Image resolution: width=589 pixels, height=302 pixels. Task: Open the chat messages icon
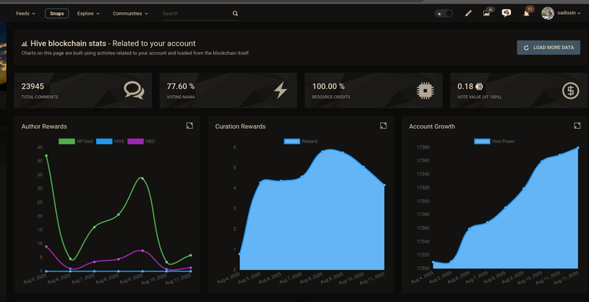tap(506, 13)
